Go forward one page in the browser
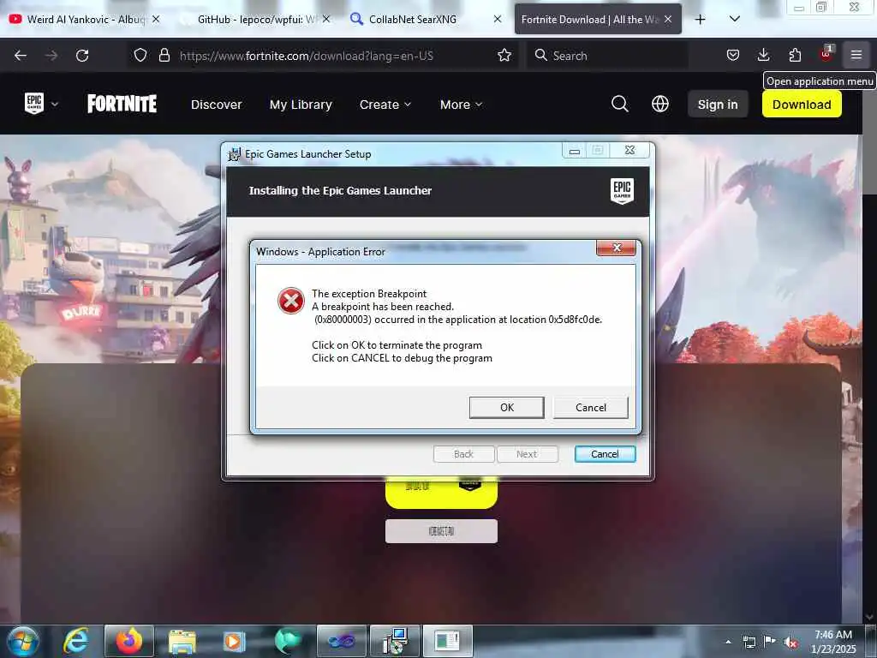877x658 pixels. point(51,56)
